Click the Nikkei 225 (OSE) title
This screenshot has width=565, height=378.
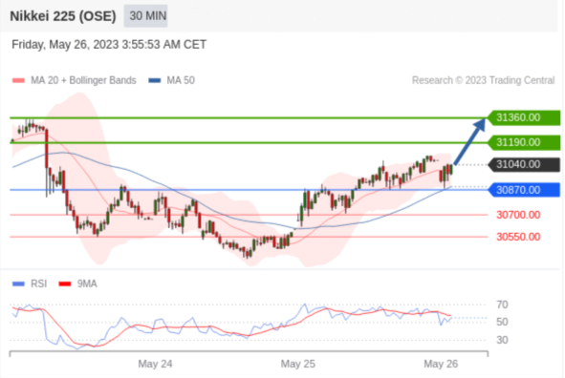point(63,16)
